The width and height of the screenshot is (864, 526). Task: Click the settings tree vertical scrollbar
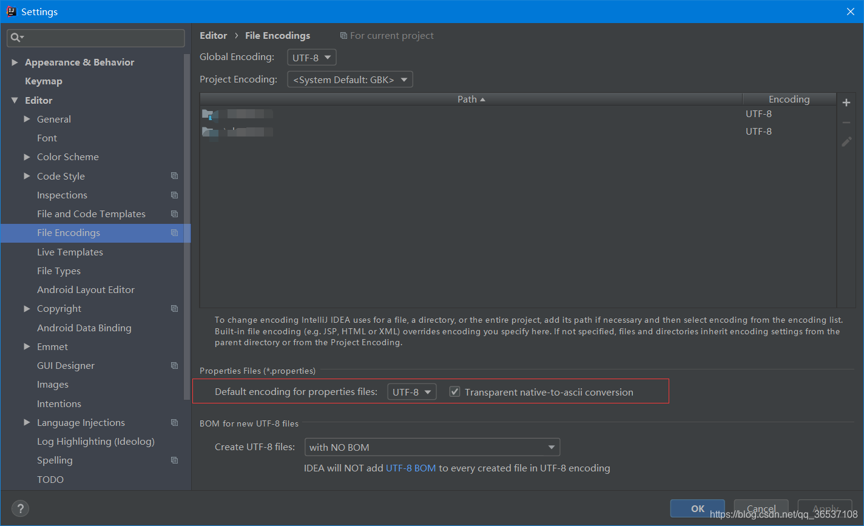coord(187,228)
